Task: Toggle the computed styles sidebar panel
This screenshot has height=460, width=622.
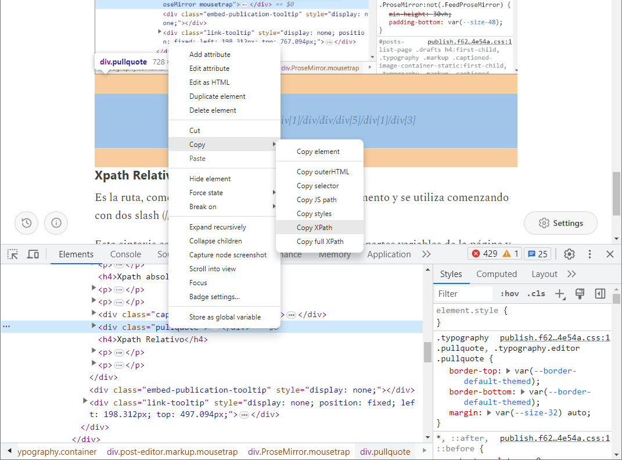Action: point(497,274)
